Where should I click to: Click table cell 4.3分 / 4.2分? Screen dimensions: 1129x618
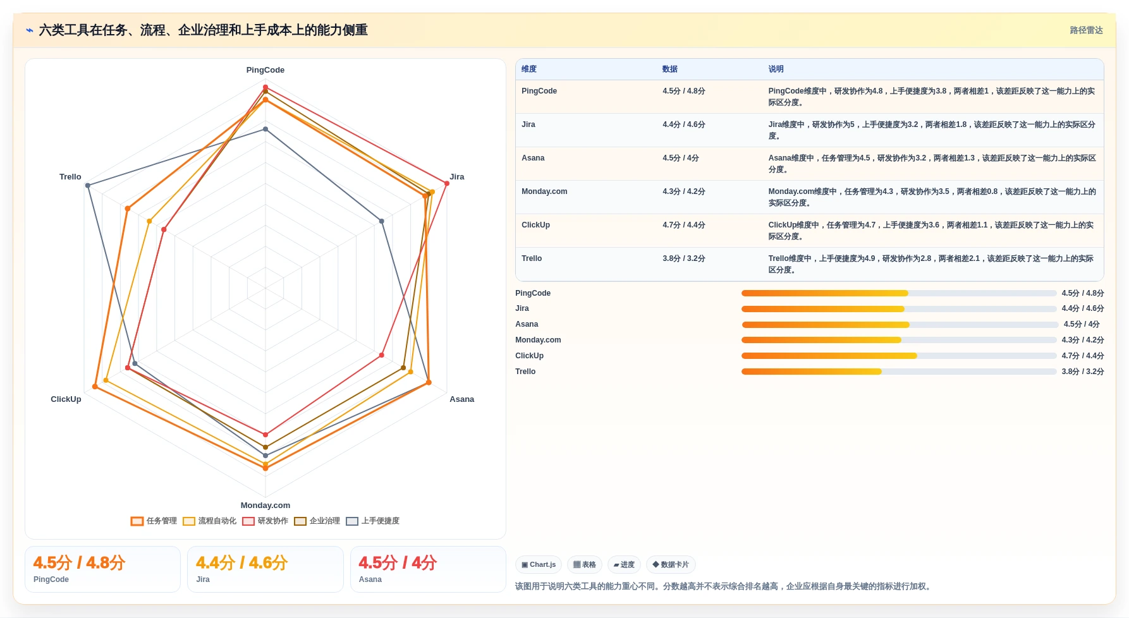point(684,191)
